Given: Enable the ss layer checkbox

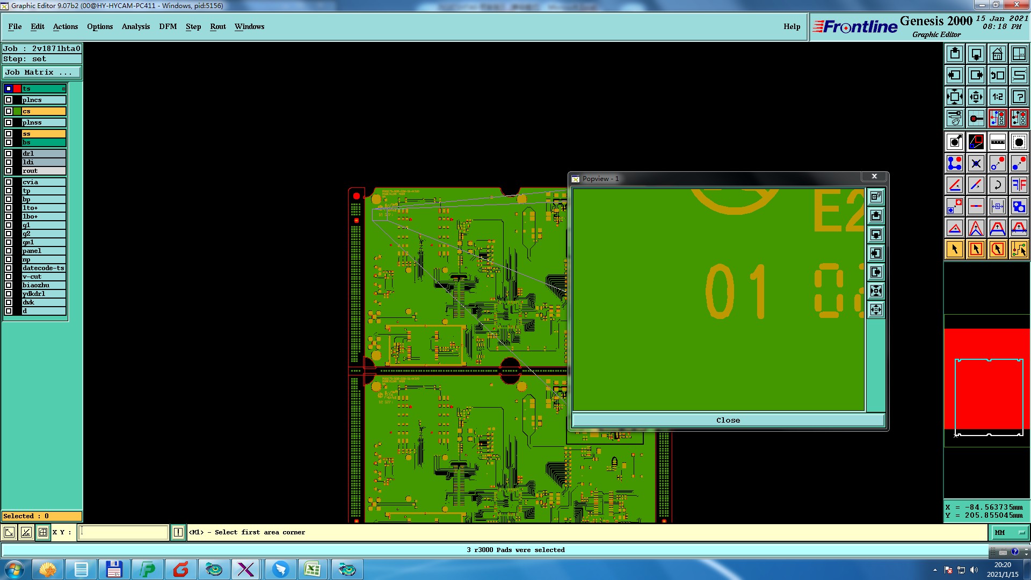Looking at the screenshot, I should pos(9,134).
